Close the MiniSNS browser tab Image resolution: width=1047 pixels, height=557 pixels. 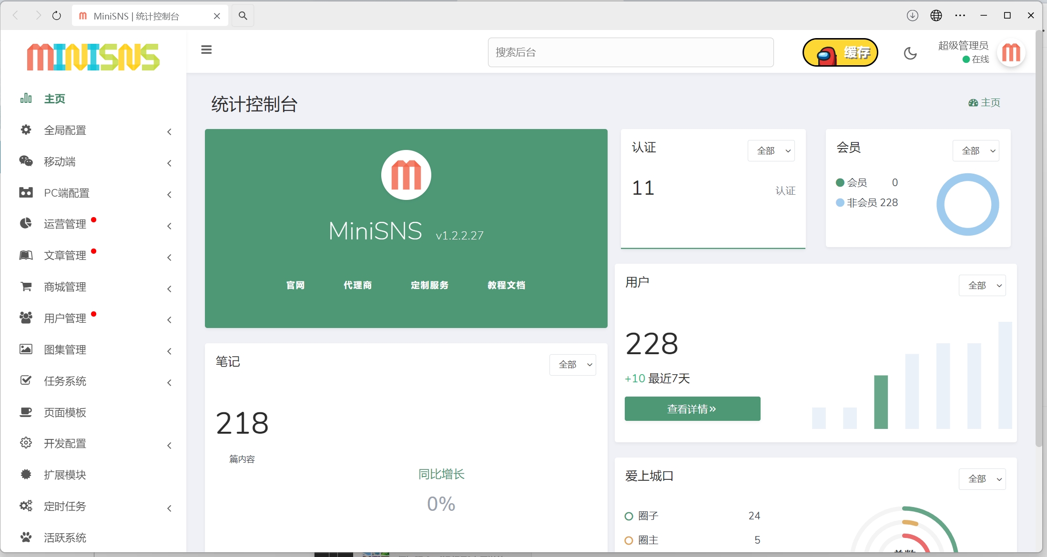point(217,16)
